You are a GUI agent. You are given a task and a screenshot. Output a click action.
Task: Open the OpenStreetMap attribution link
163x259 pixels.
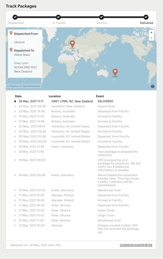click(x=30, y=86)
